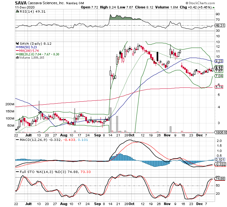The image size is (227, 207).
Task: Click the Volume bars legend icon
Action: click(x=16, y=57)
